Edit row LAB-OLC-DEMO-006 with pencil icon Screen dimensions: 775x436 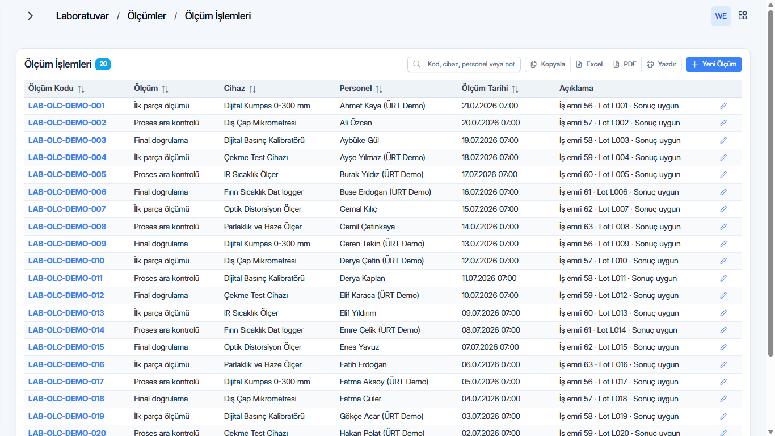coord(723,192)
